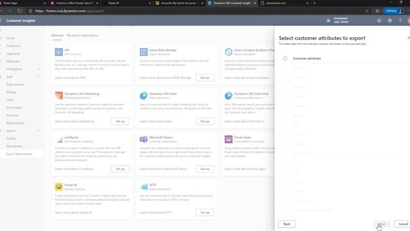Click the Dynamics 365 Marketing icon
This screenshot has height=231, width=410.
point(59,96)
